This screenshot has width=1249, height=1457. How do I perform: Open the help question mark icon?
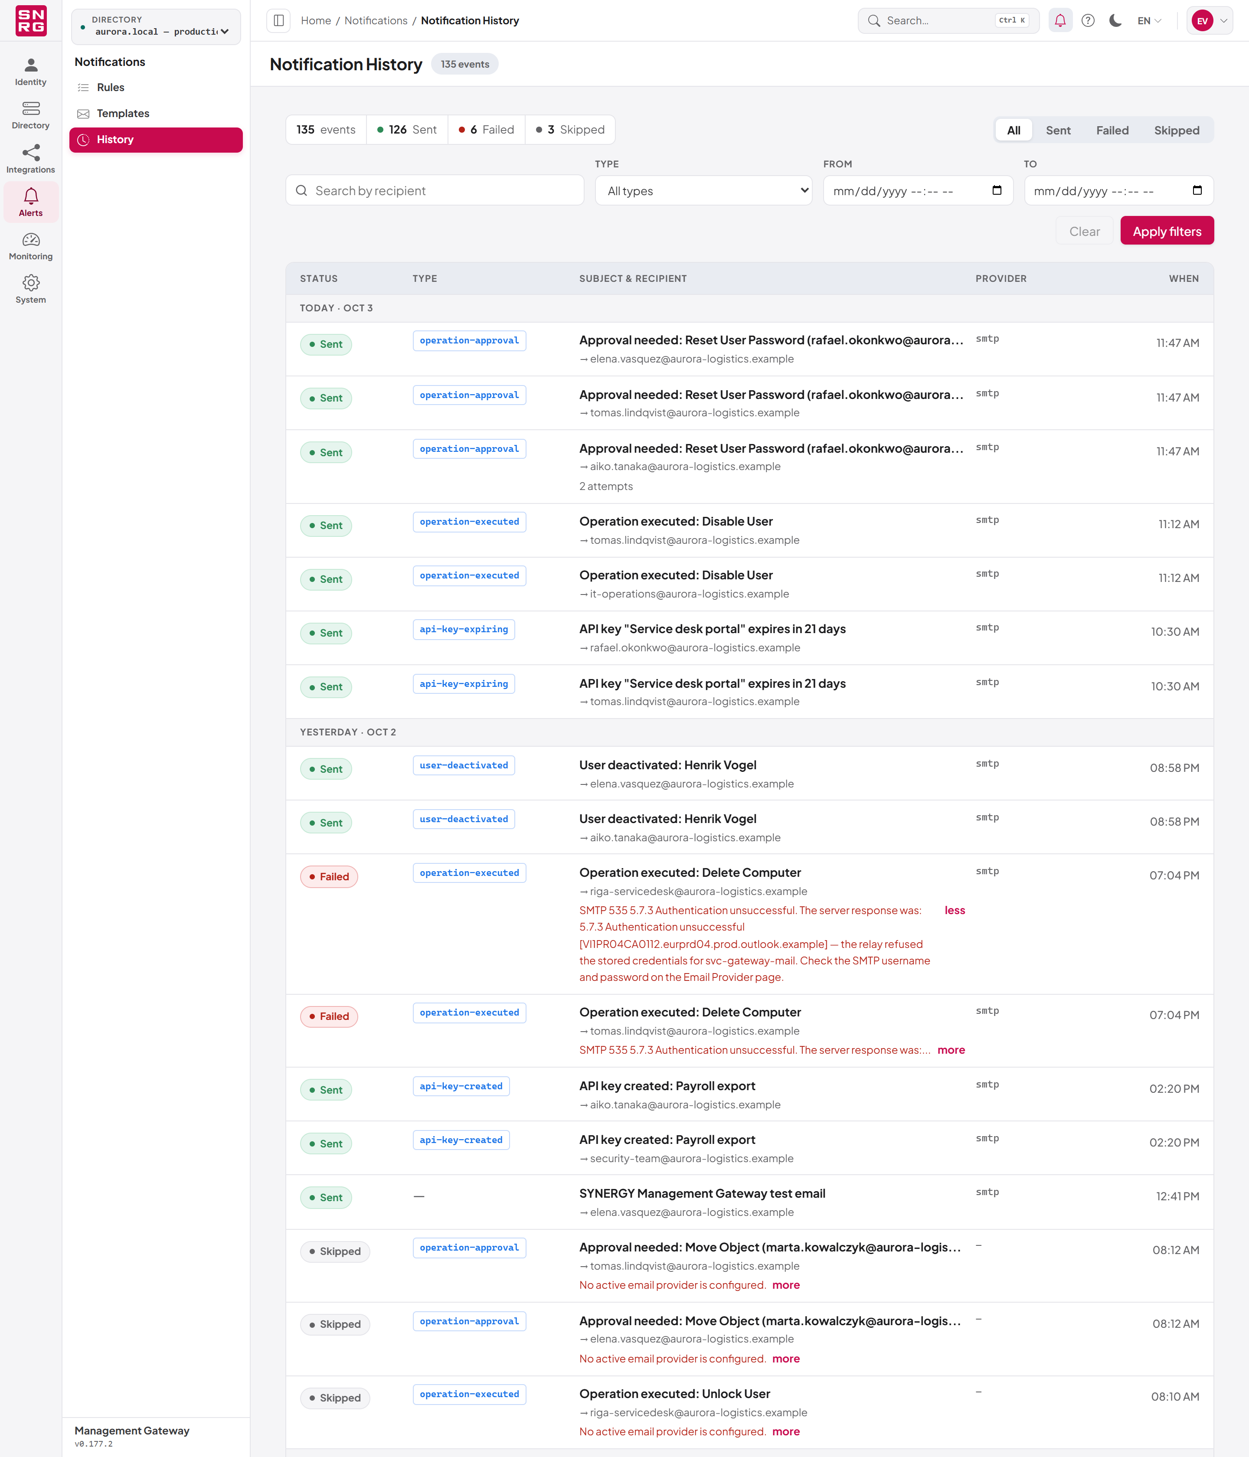point(1087,20)
